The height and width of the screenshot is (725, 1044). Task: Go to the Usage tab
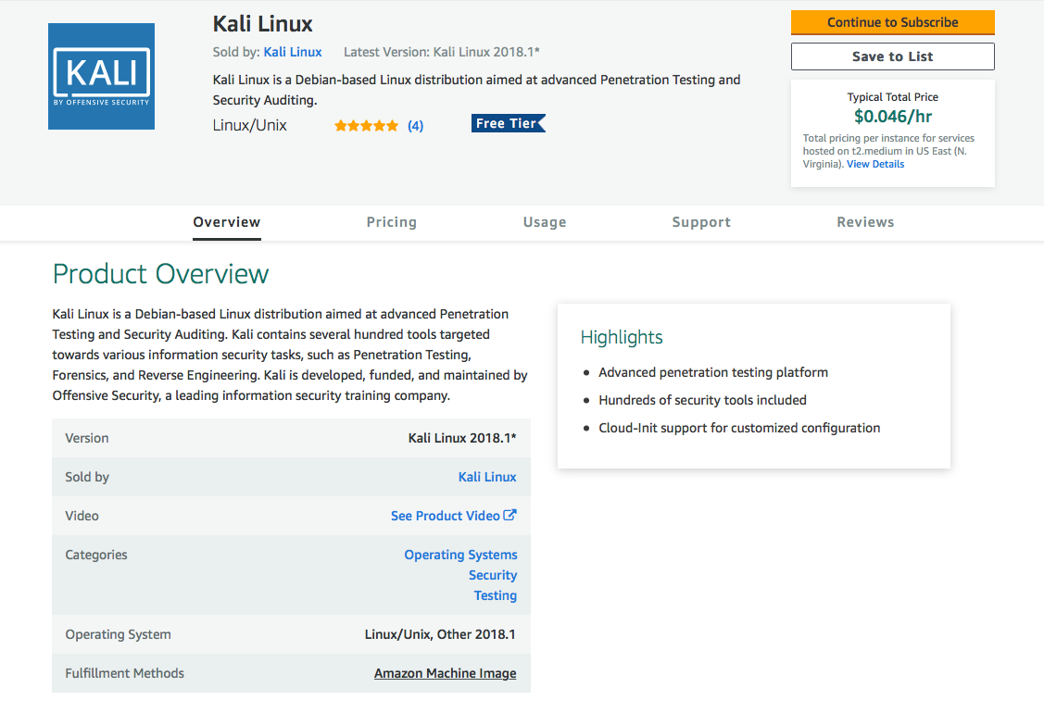(545, 222)
